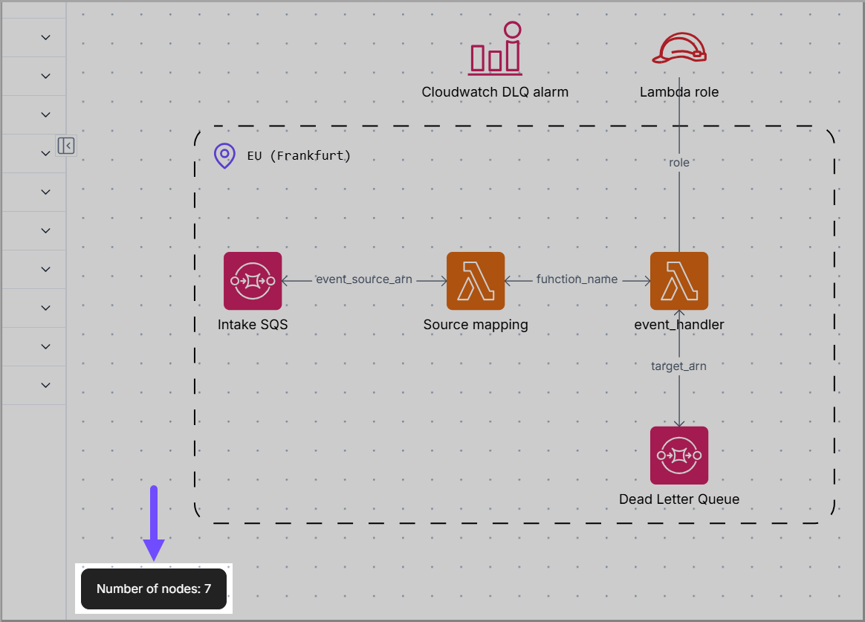The image size is (865, 622).
Task: Click the role edge label
Action: click(679, 162)
